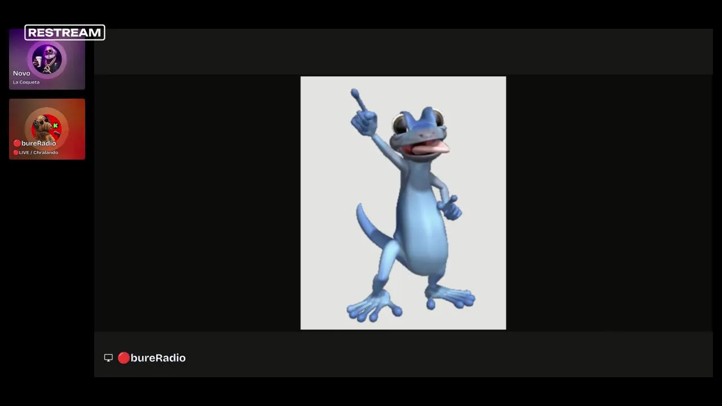
Task: Click the bureRadio dog avatar
Action: [x=47, y=128]
